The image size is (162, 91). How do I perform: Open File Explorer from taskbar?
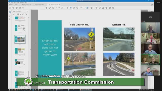(x=15, y=90)
